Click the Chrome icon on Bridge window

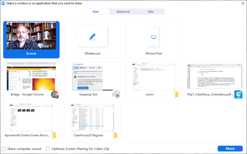[x=55, y=94]
